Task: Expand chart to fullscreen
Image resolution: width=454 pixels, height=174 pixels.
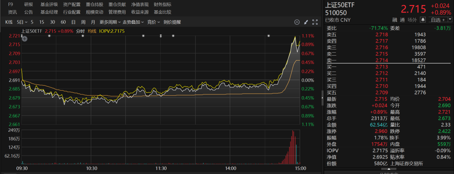Action: coord(315,22)
